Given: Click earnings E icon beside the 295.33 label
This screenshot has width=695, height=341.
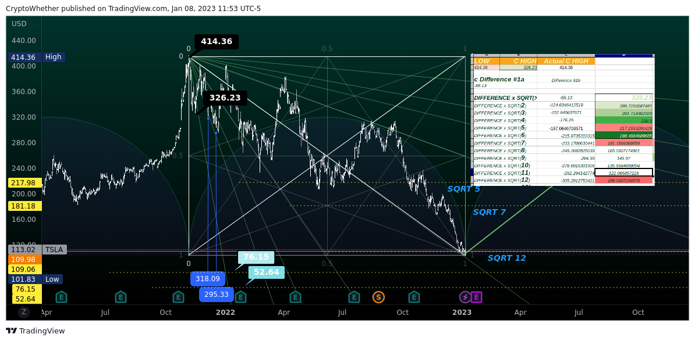Looking at the screenshot, I should 240,297.
